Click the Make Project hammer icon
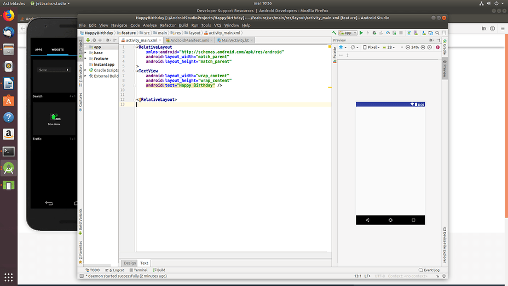This screenshot has width=508, height=286. [x=334, y=33]
